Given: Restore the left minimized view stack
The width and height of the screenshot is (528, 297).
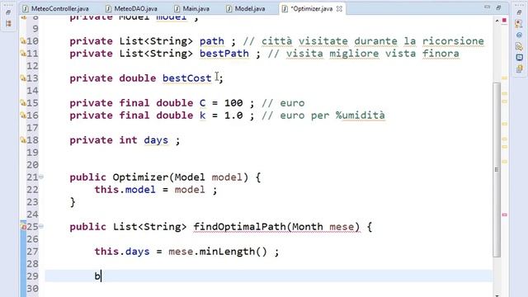Looking at the screenshot, I should click(x=8, y=12).
